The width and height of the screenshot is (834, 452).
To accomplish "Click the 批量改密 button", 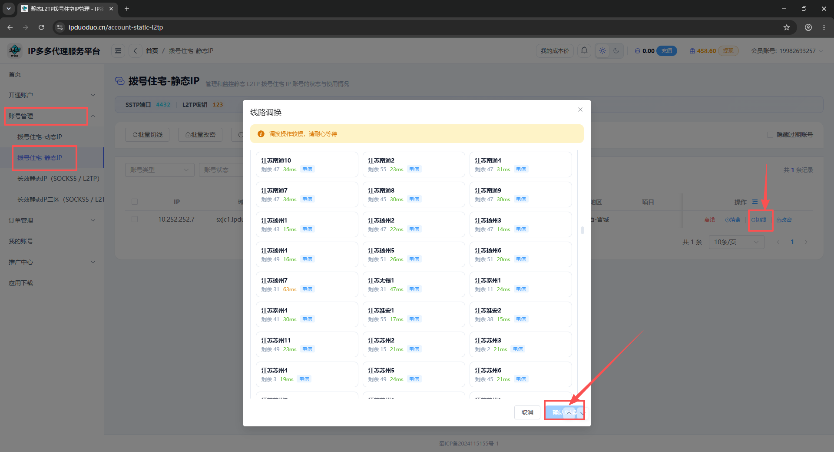I will [200, 135].
